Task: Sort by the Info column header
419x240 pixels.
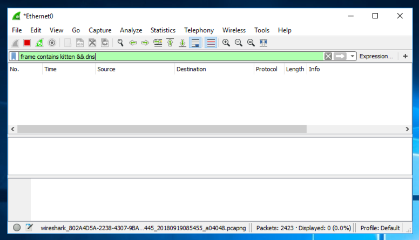Action: tap(359, 69)
